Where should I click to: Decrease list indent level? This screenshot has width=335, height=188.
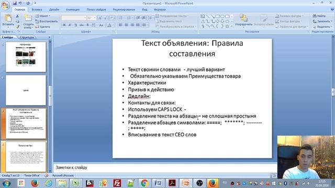(138, 18)
